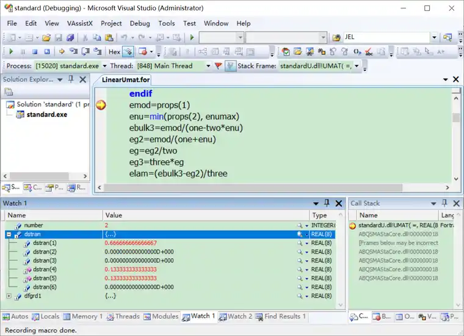Click the Stop Debugging square icon
This screenshot has width=464, height=336.
click(x=35, y=52)
